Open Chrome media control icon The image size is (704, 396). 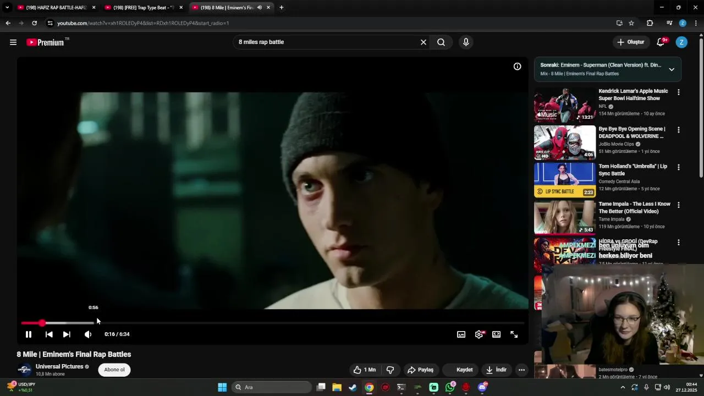tap(669, 23)
